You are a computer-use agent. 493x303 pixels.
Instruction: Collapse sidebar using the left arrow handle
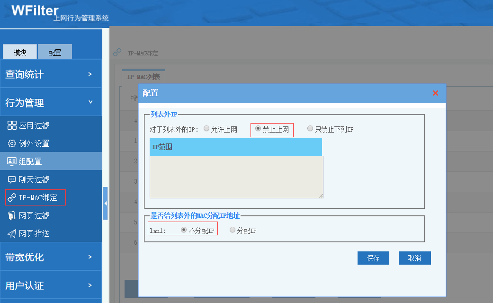(x=105, y=203)
